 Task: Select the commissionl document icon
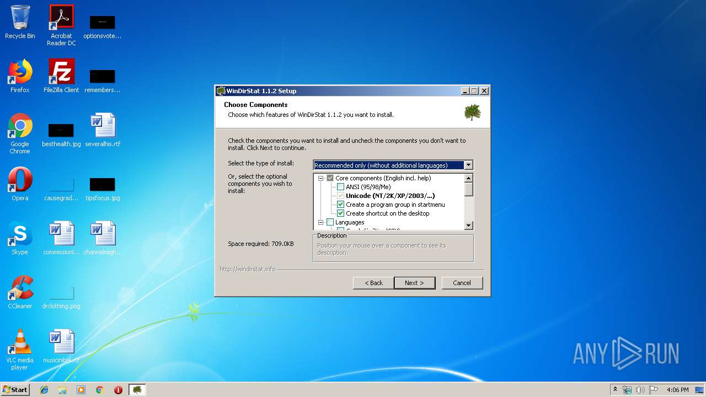(x=61, y=238)
